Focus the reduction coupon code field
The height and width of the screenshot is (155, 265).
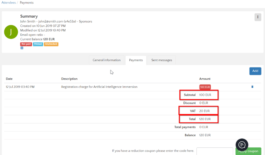[214, 151]
